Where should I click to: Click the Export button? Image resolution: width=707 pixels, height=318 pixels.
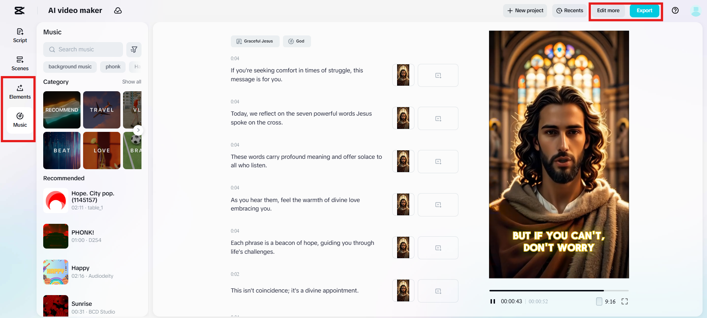[x=644, y=11]
